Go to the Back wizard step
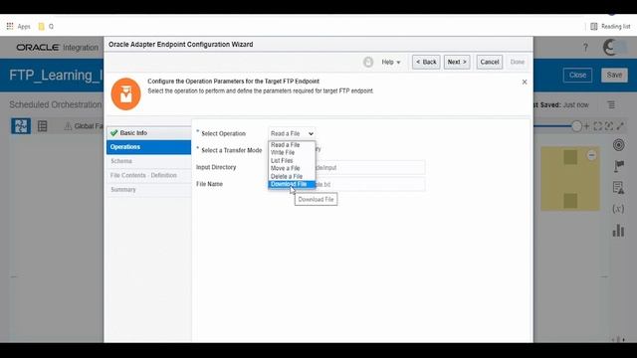Image resolution: width=637 pixels, height=358 pixels. (426, 62)
